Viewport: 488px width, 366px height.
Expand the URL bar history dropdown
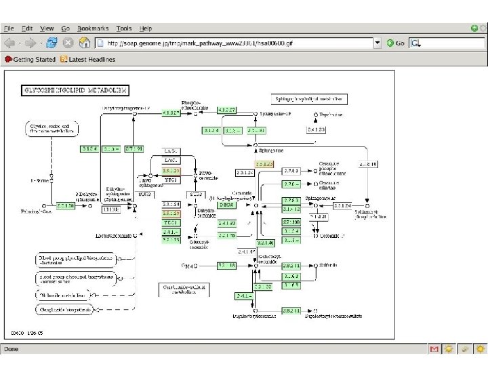(378, 43)
